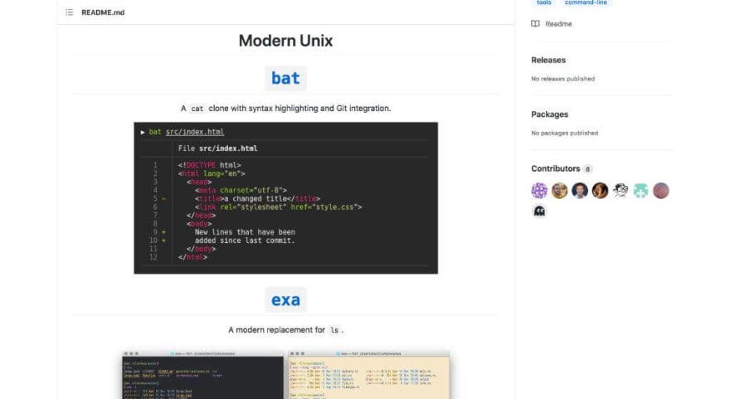Open the second contributor avatar with beard
This screenshot has height=399, width=730.
click(560, 191)
